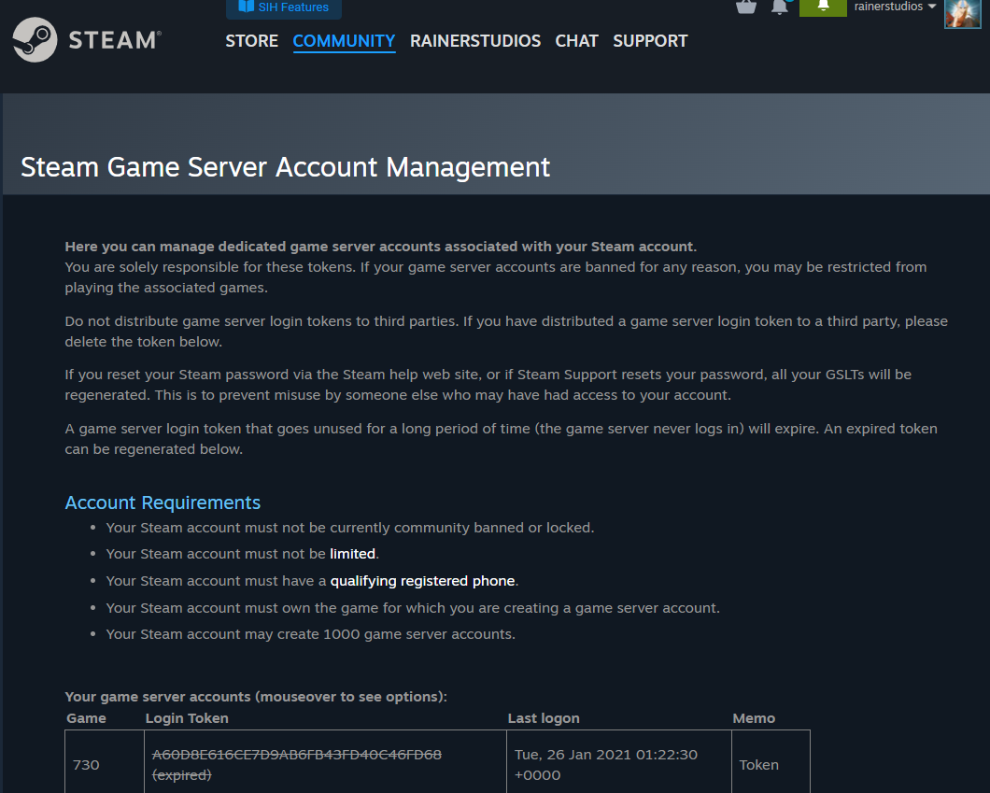Click the expired login token text

click(x=296, y=755)
